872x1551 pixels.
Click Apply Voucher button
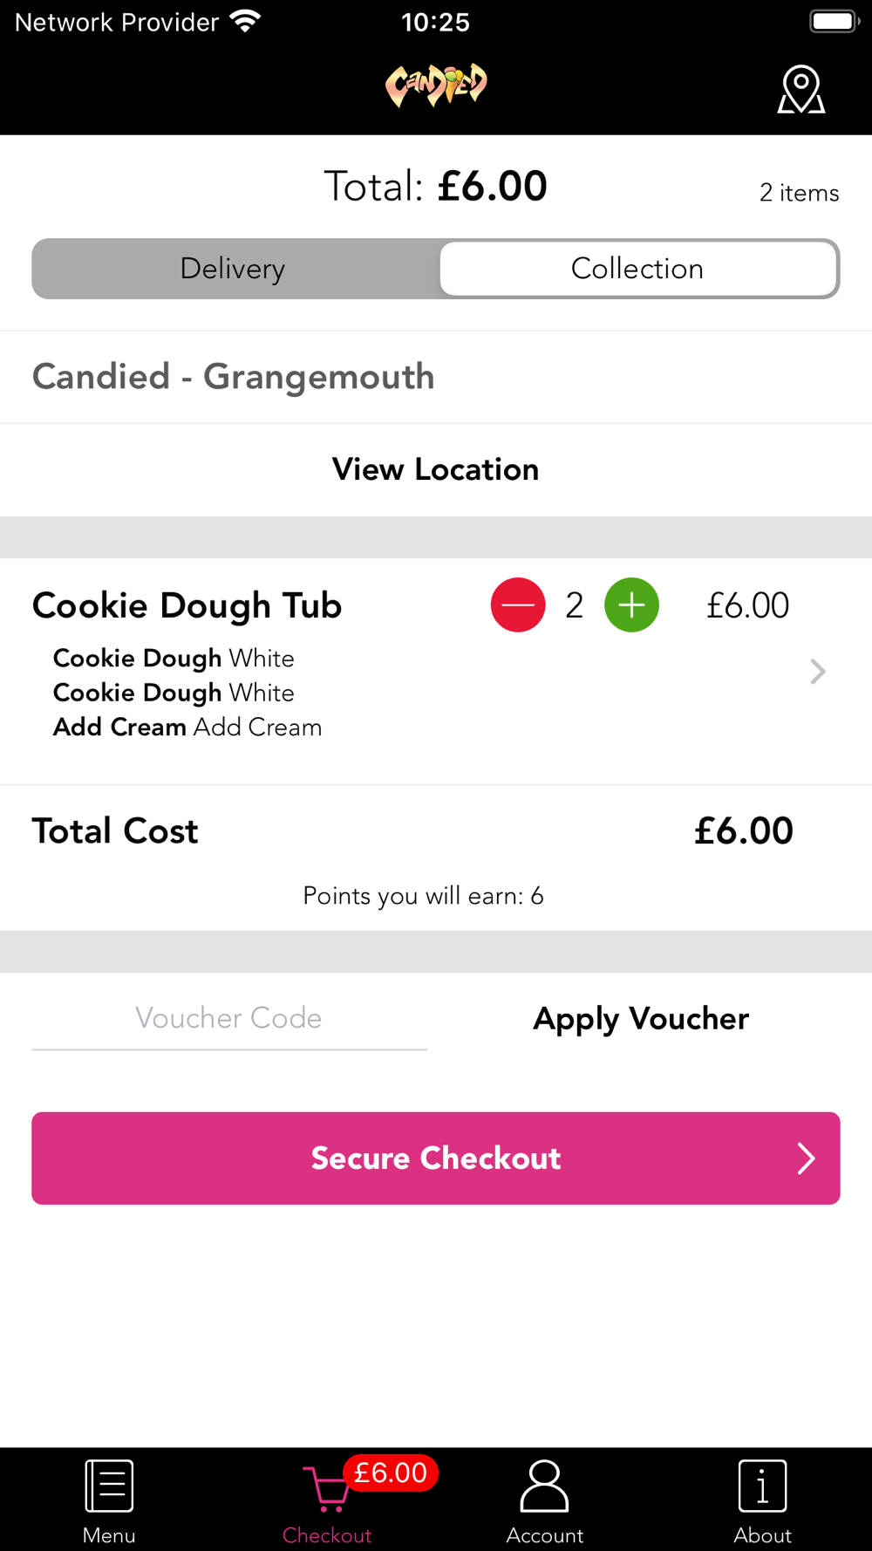[x=641, y=1018]
